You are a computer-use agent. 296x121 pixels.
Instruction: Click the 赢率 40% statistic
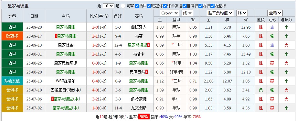[159, 117]
